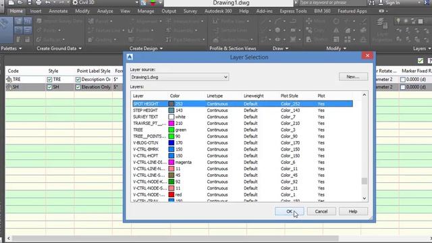Click the Help button in dialog
This screenshot has width=432, height=243.
353,211
